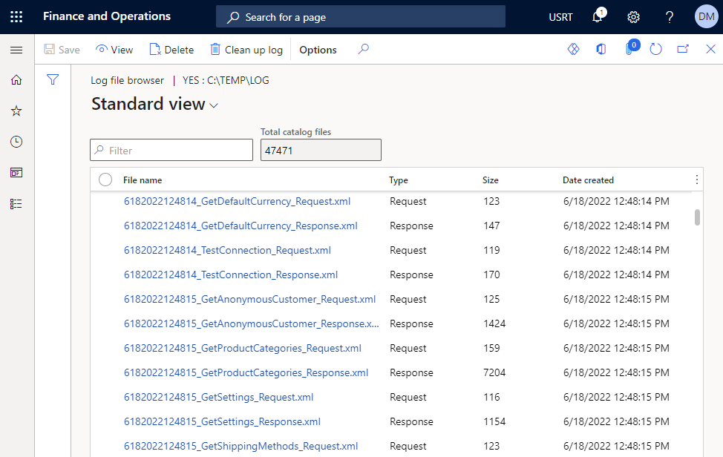This screenshot has height=457, width=723.
Task: Open the settings gear
Action: 633,17
